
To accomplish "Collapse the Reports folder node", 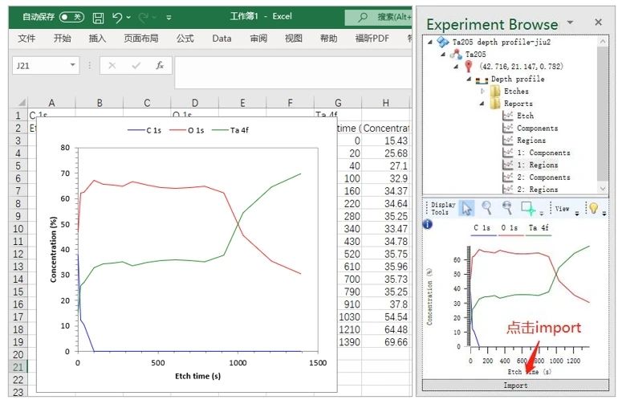I will (483, 104).
